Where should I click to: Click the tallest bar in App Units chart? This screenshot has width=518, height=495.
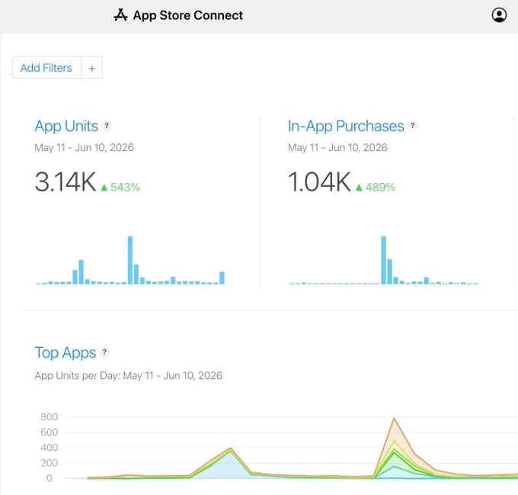click(130, 260)
